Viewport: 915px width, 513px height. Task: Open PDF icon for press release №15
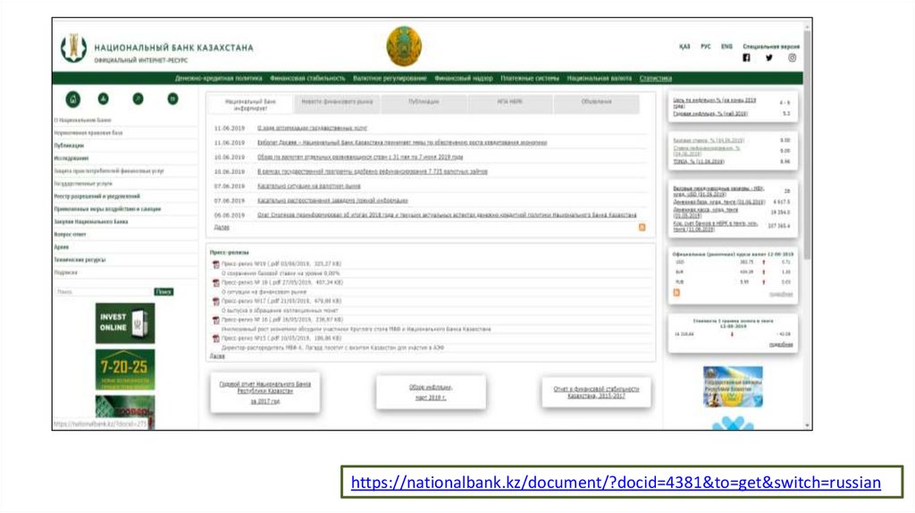click(216, 339)
